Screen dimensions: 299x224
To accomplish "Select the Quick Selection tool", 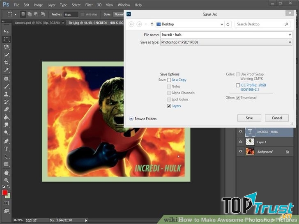I will [x=6, y=55].
